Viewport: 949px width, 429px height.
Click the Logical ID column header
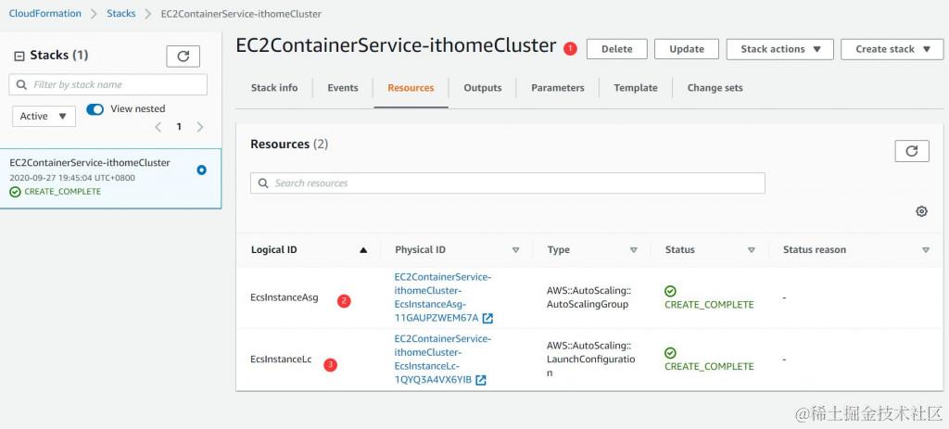coord(273,250)
